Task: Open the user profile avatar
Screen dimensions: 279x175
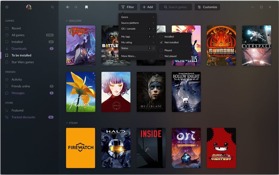Action: click(29, 7)
